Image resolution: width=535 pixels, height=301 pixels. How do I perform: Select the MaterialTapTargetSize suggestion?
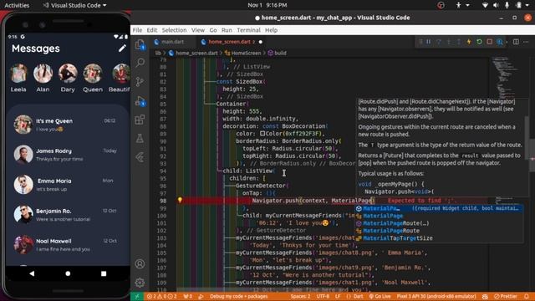438,238
